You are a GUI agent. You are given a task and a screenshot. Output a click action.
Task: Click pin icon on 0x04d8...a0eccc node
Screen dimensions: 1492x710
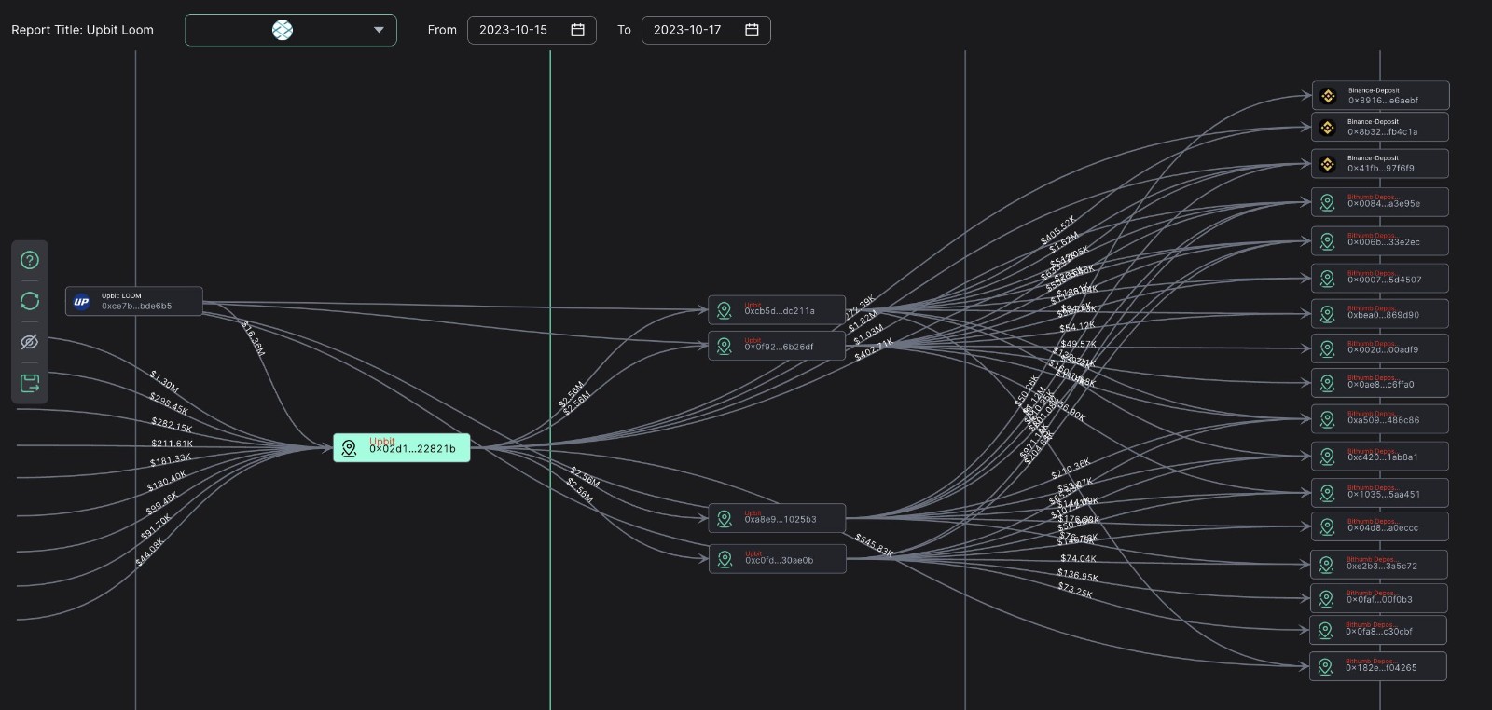pyautogui.click(x=1327, y=526)
